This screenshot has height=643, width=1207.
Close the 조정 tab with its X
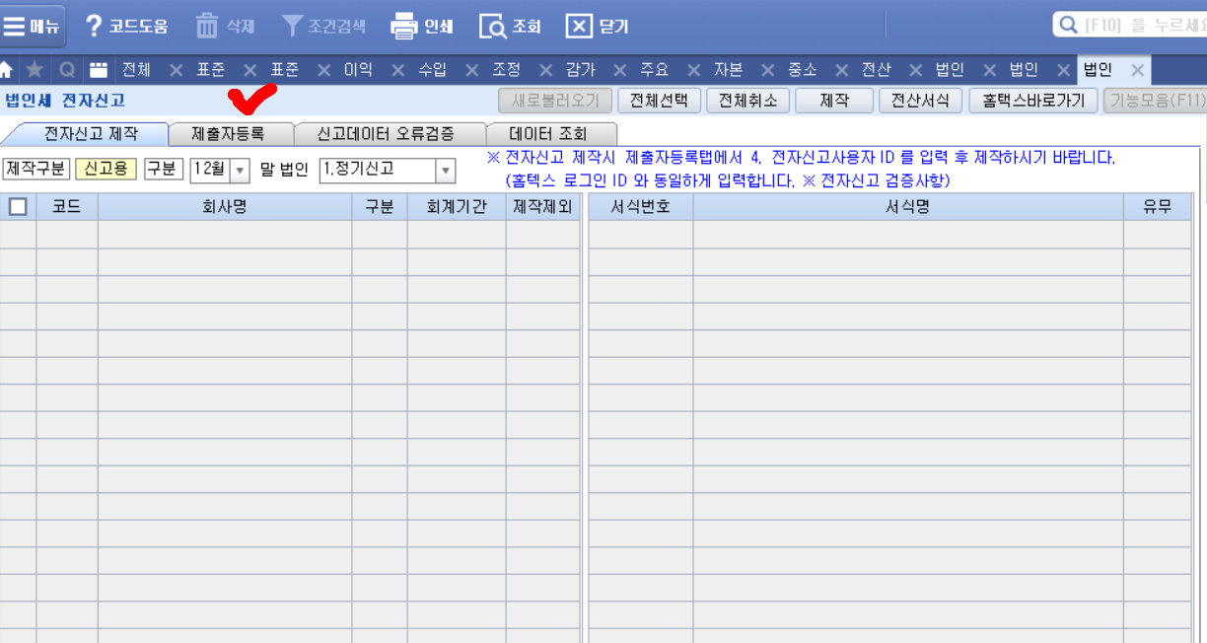coord(545,70)
